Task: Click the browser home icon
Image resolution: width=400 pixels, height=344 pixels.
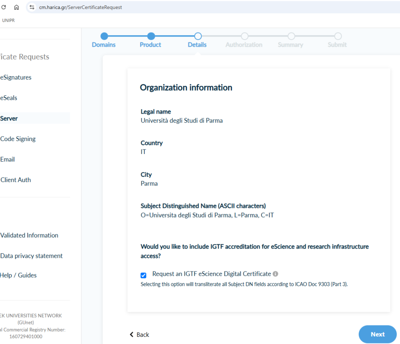Action: [16, 7]
